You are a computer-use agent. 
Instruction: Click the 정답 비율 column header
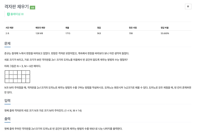click(165, 28)
